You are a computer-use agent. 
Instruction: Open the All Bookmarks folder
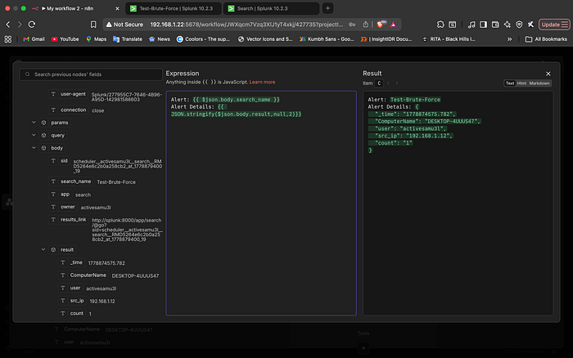tap(546, 39)
